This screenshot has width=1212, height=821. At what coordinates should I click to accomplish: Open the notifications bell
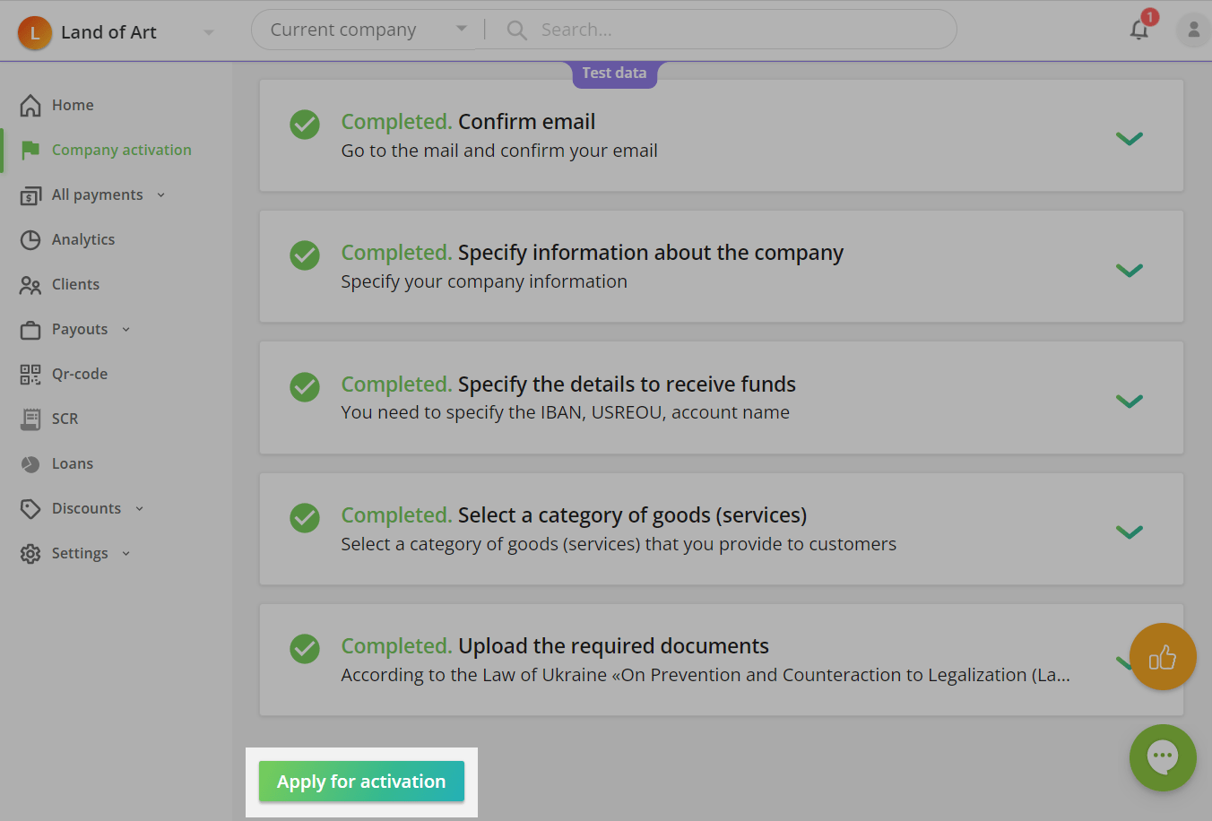tap(1139, 30)
